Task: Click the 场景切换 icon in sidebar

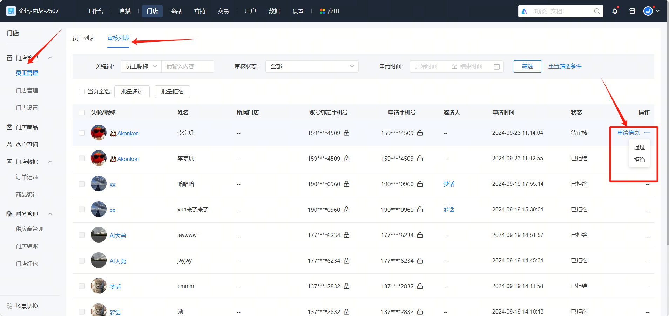Action: click(9, 306)
